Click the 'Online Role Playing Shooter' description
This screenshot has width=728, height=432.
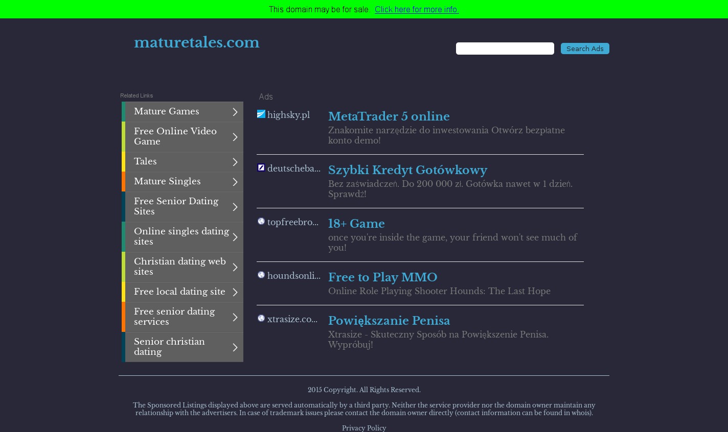(439, 291)
